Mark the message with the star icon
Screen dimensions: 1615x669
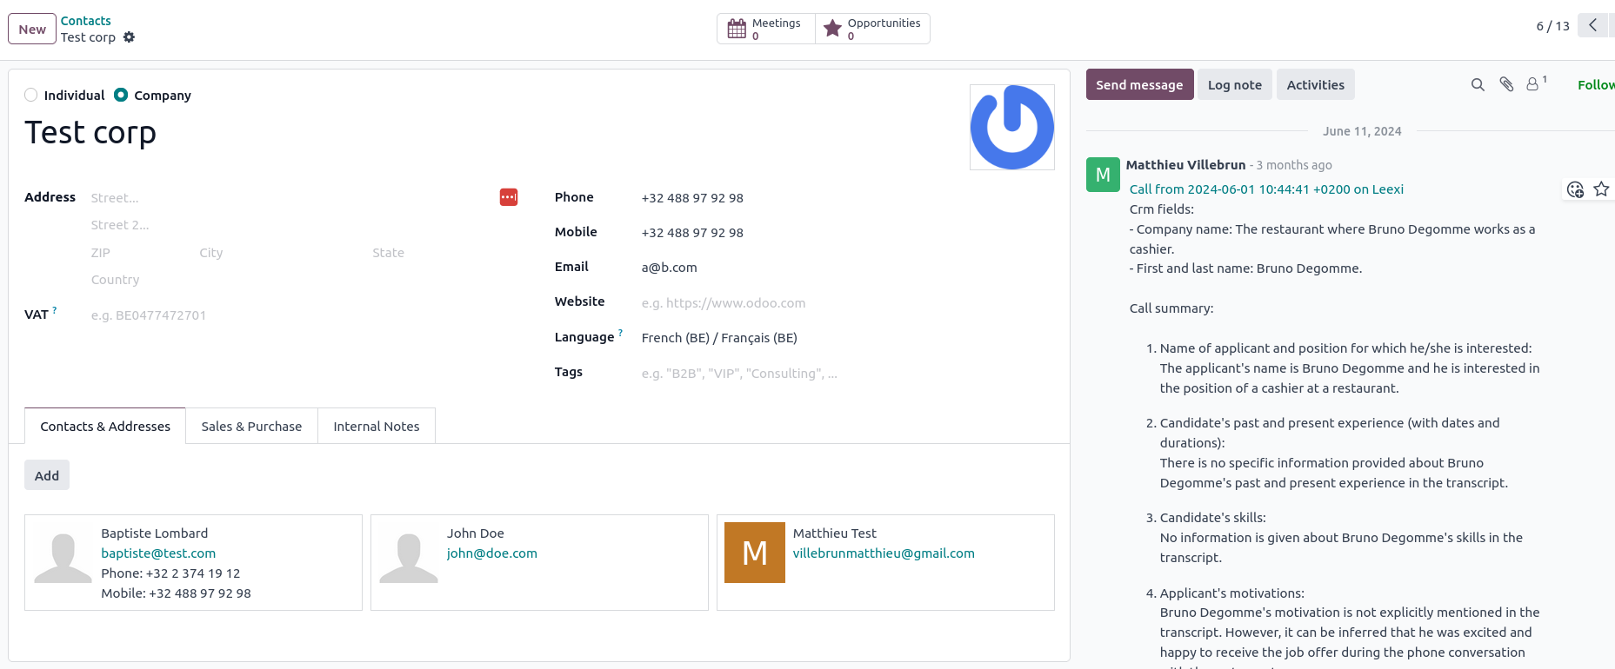click(1601, 189)
